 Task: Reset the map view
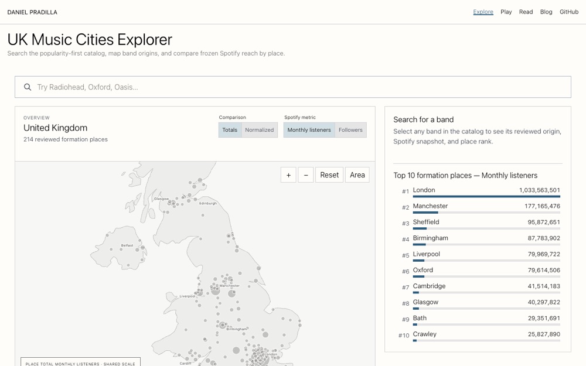329,175
